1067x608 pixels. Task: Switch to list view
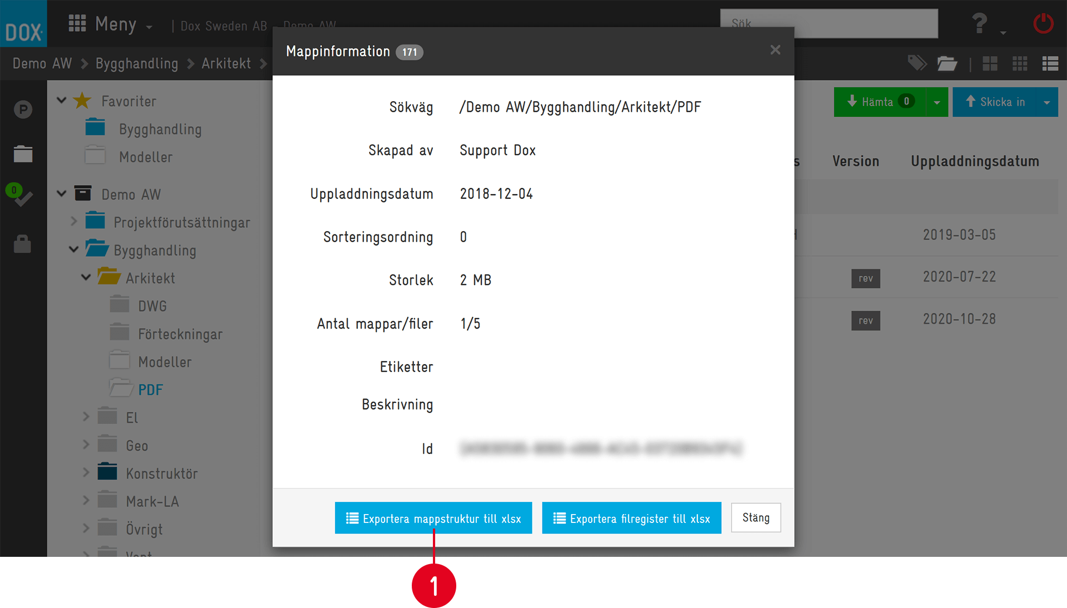click(x=1050, y=63)
